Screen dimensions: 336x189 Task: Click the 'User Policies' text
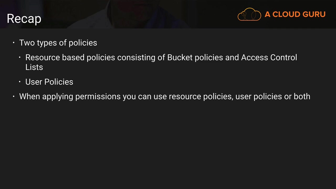[x=49, y=82]
